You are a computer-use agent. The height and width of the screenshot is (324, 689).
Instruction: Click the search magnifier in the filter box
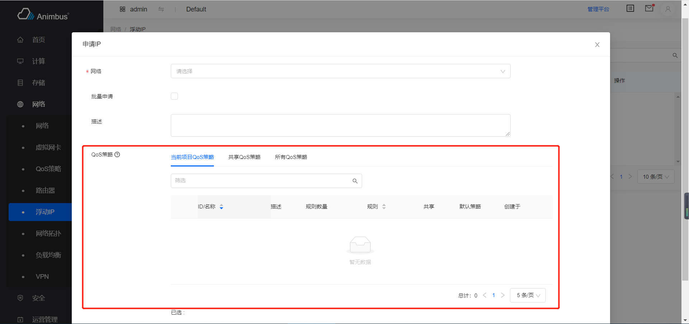(355, 181)
